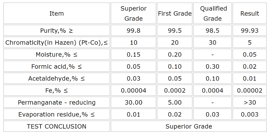Select the Superior Grade header cell
This screenshot has width=270, height=135.
(x=133, y=13)
